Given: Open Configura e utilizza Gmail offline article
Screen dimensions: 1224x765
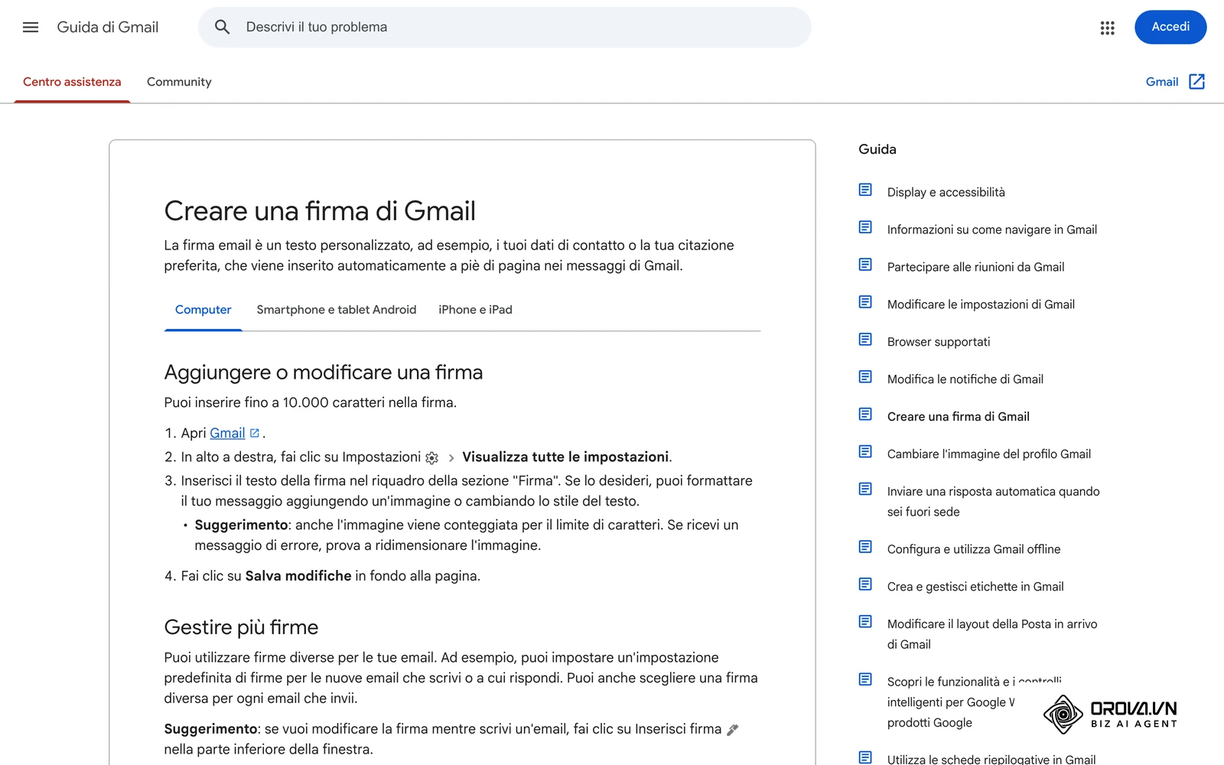Looking at the screenshot, I should [x=974, y=549].
